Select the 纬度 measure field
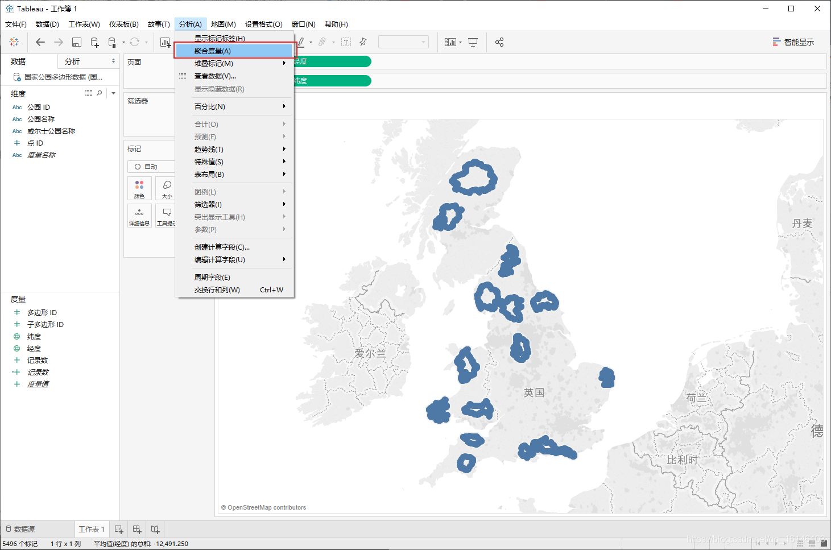 tap(34, 336)
